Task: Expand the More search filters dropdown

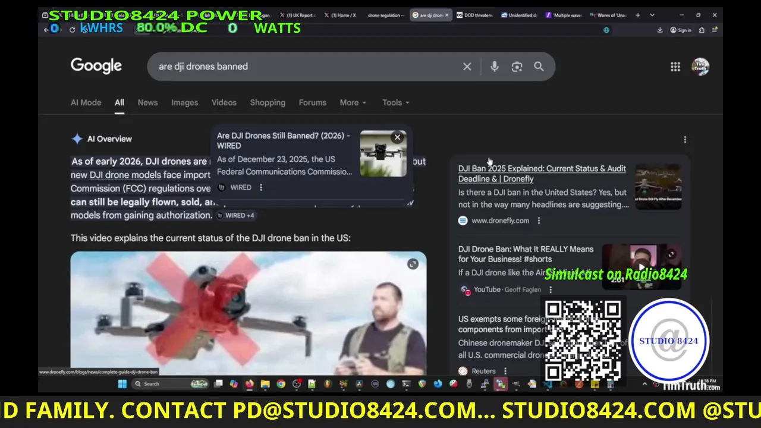Action: point(353,102)
